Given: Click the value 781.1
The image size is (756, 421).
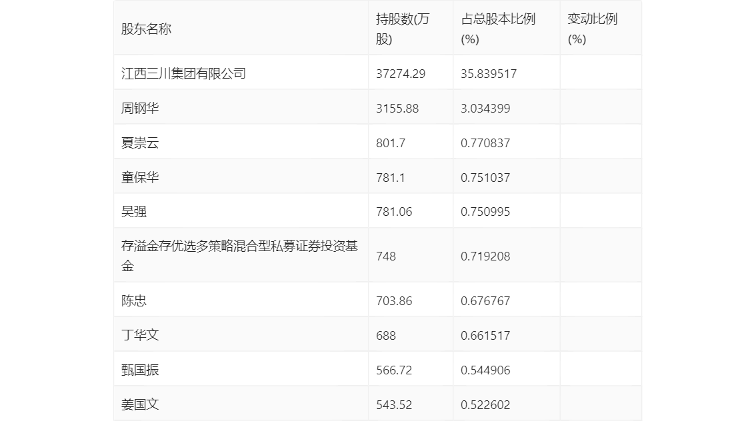Looking at the screenshot, I should coord(390,178).
